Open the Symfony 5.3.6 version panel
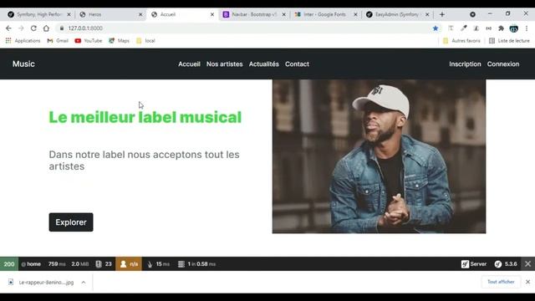The image size is (535, 301). 506,264
